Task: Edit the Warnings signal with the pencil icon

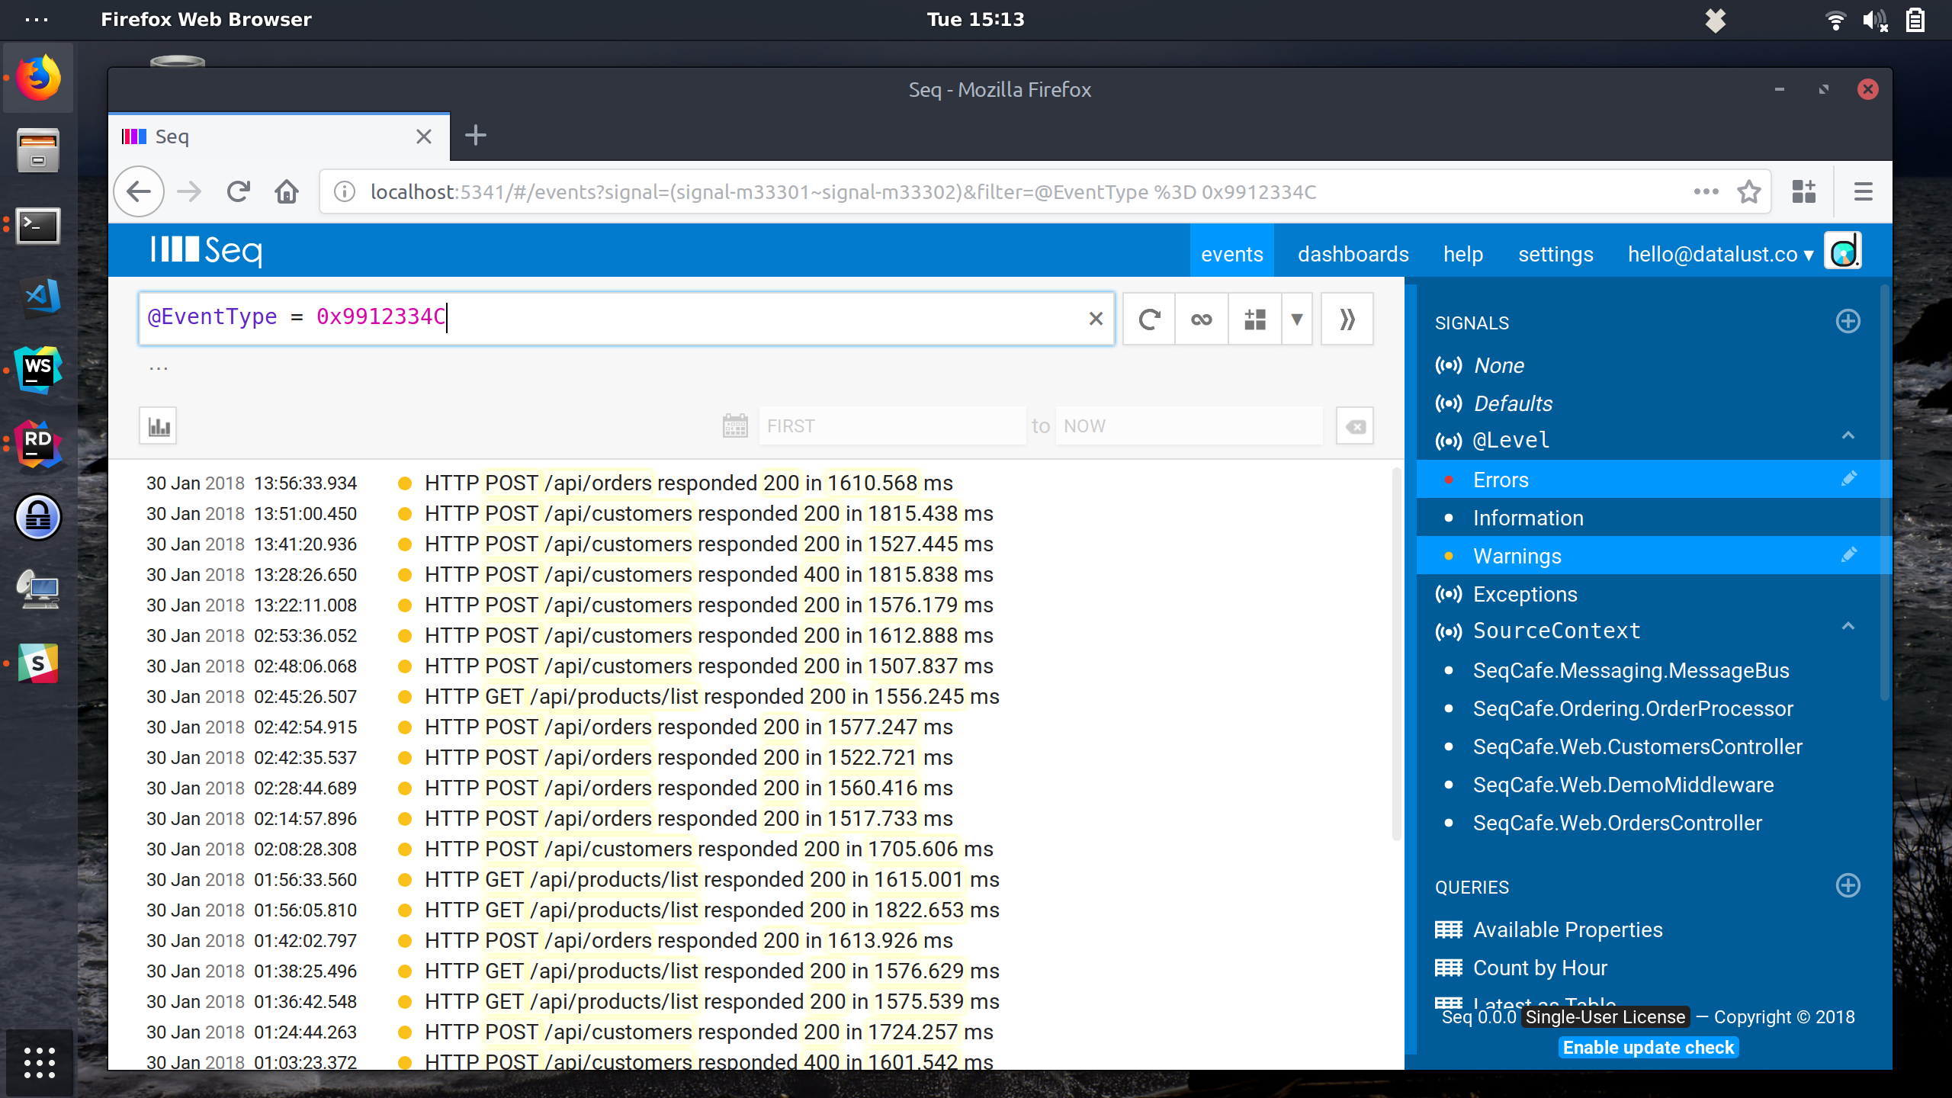Action: (x=1848, y=555)
